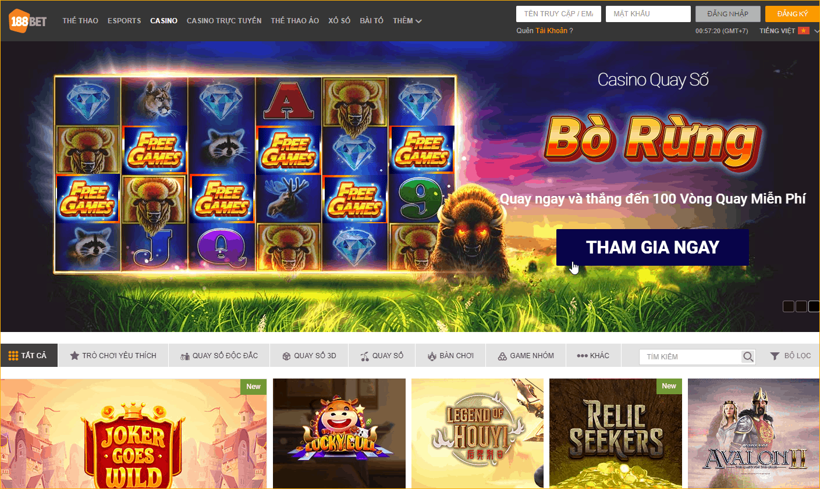Image resolution: width=820 pixels, height=489 pixels.
Task: Switch to second banner slide indicator
Action: point(801,306)
